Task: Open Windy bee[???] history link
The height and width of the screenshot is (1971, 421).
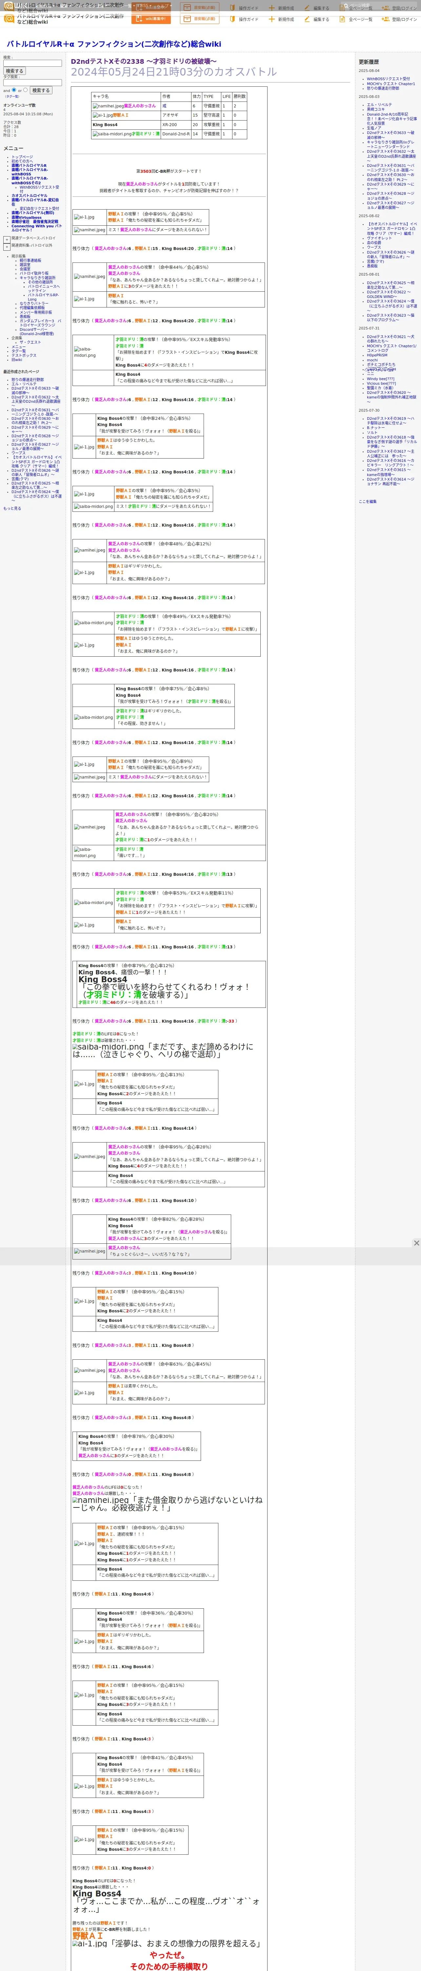Action: click(x=380, y=379)
